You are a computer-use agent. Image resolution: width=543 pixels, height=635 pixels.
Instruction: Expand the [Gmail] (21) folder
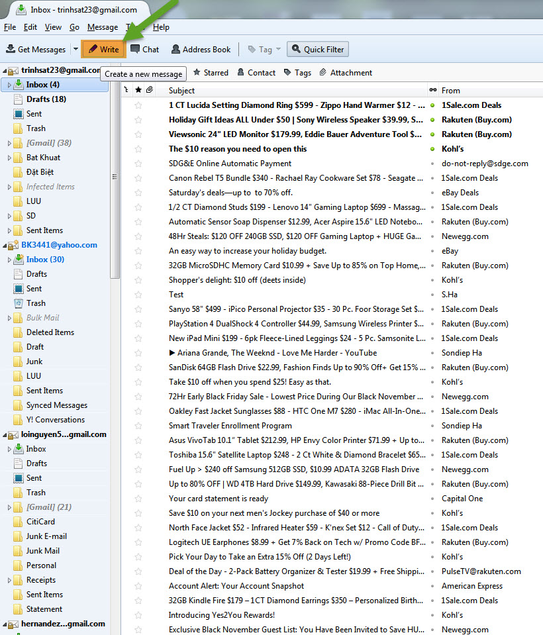click(x=9, y=507)
